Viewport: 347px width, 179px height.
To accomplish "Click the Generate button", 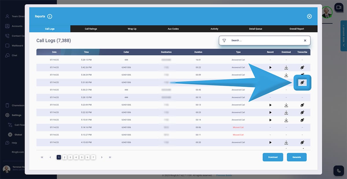I will point(296,157).
